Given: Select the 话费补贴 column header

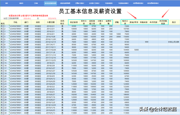Looking at the screenshot, I should 109,22.
